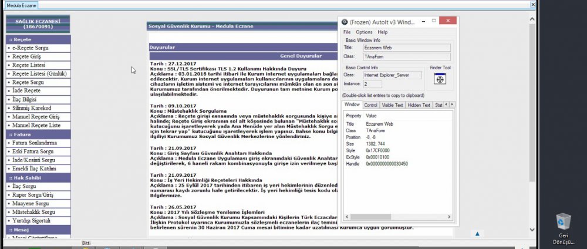Open Options menu in AutoIt window
Screen dimensions: 587x249
click(x=364, y=32)
